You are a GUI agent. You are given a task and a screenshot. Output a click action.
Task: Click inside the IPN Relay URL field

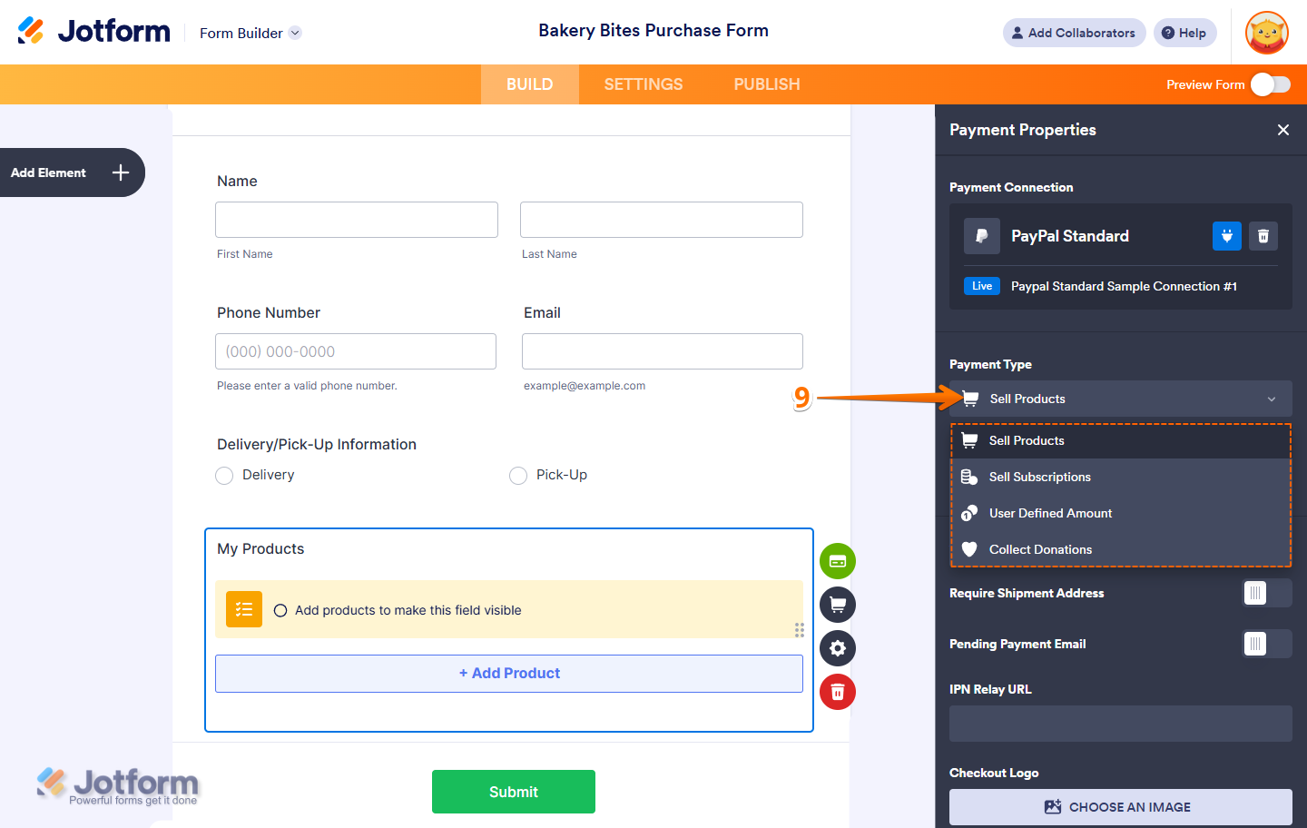(1120, 724)
